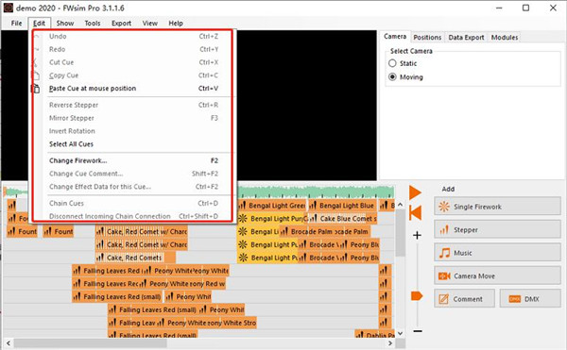Click Invert Rotation menu entry
The height and width of the screenshot is (350, 567).
tap(132, 131)
